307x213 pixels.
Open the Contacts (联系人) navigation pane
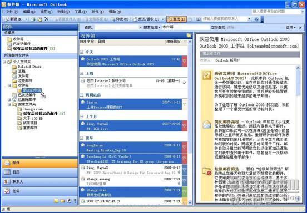(39, 181)
